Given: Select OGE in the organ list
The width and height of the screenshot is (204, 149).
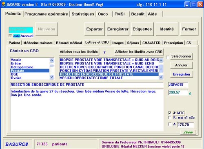Looking at the screenshot, I should pyautogui.click(x=30, y=74).
